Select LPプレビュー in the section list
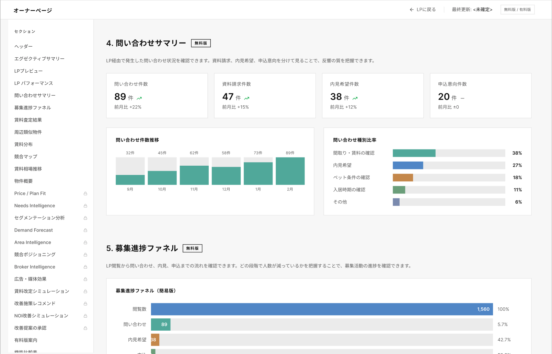The width and height of the screenshot is (552, 354). coord(28,71)
